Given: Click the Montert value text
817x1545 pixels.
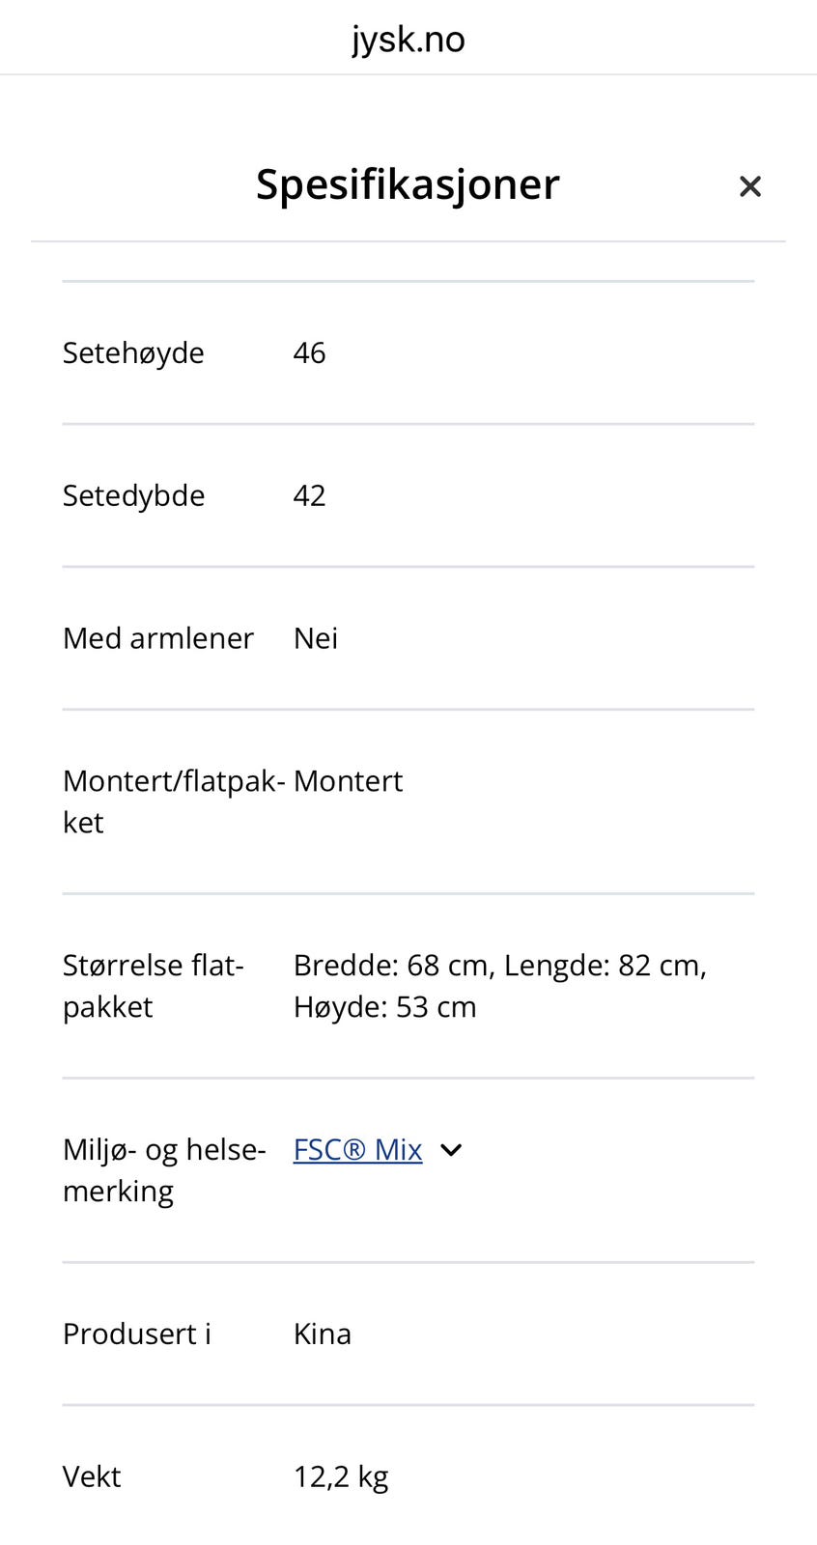Looking at the screenshot, I should click(x=348, y=780).
